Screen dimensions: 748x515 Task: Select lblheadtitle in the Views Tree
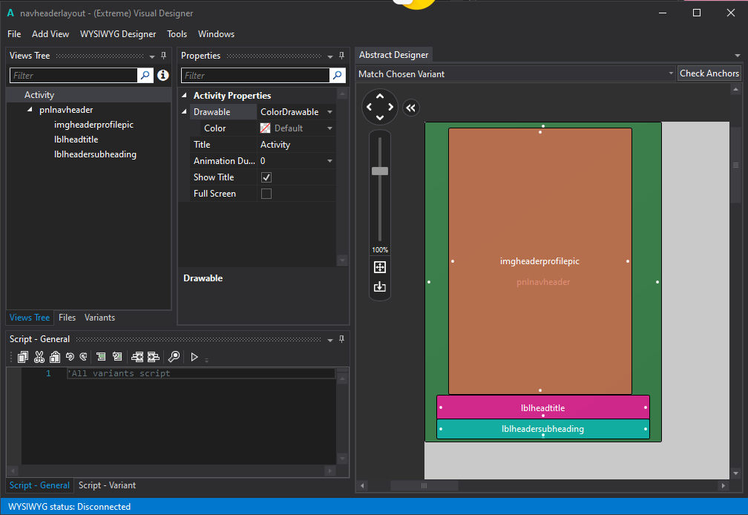pos(76,140)
